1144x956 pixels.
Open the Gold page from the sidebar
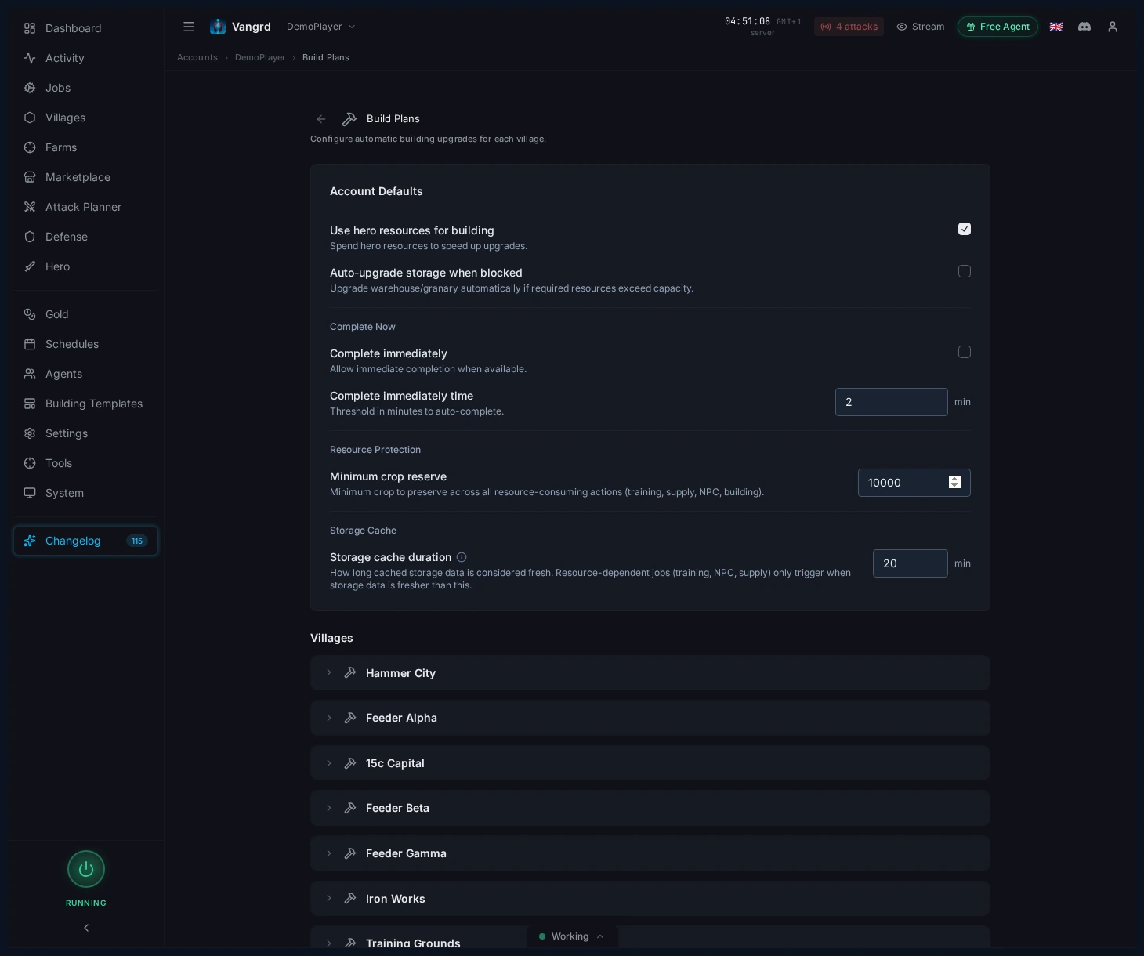(56, 314)
